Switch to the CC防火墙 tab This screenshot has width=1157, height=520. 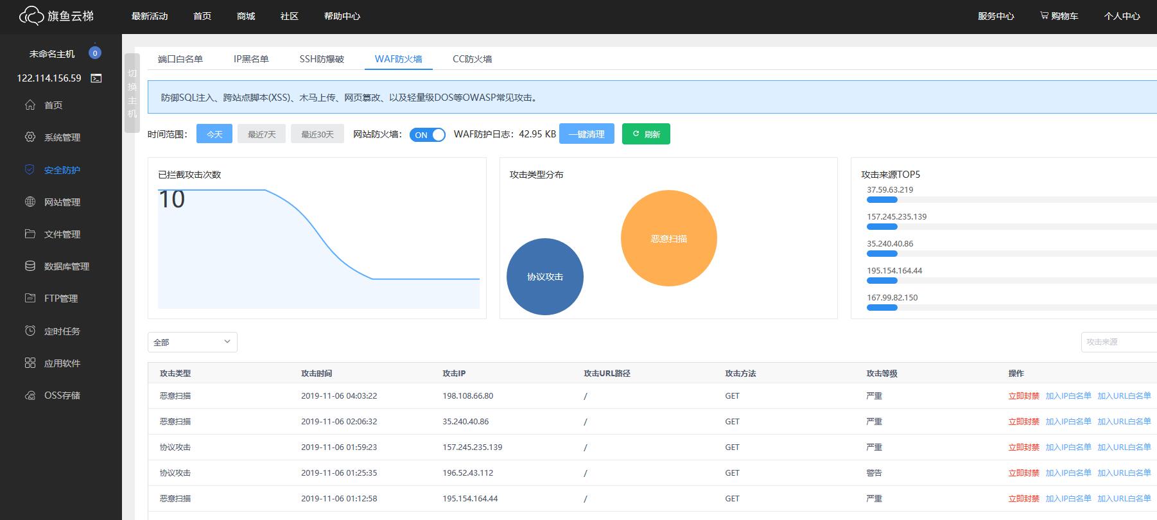(x=473, y=59)
